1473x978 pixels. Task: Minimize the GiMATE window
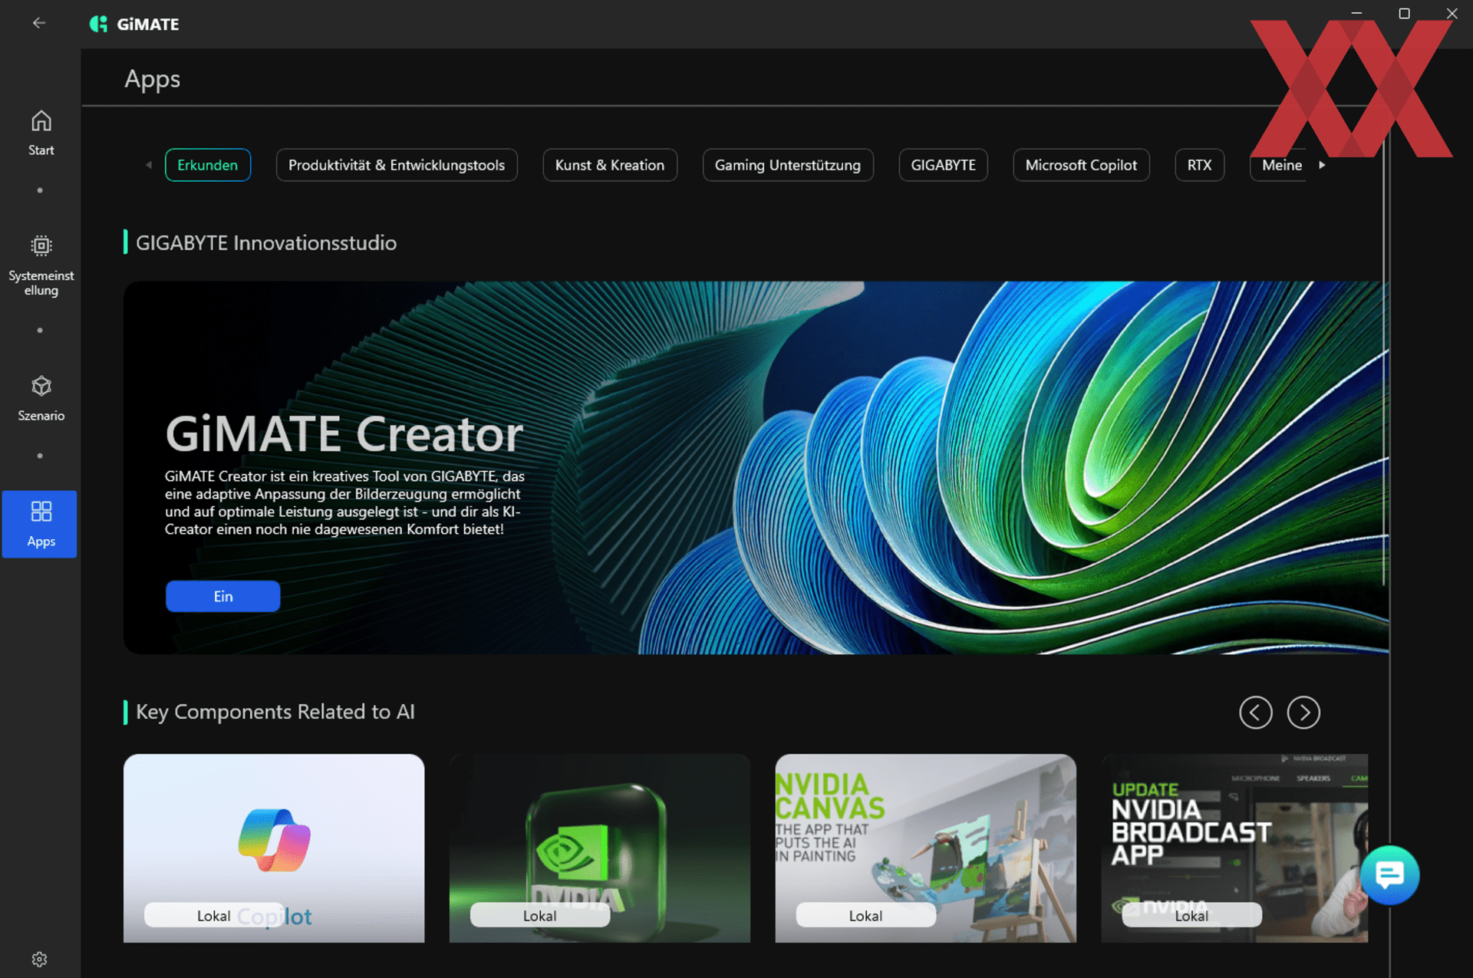[x=1356, y=13]
